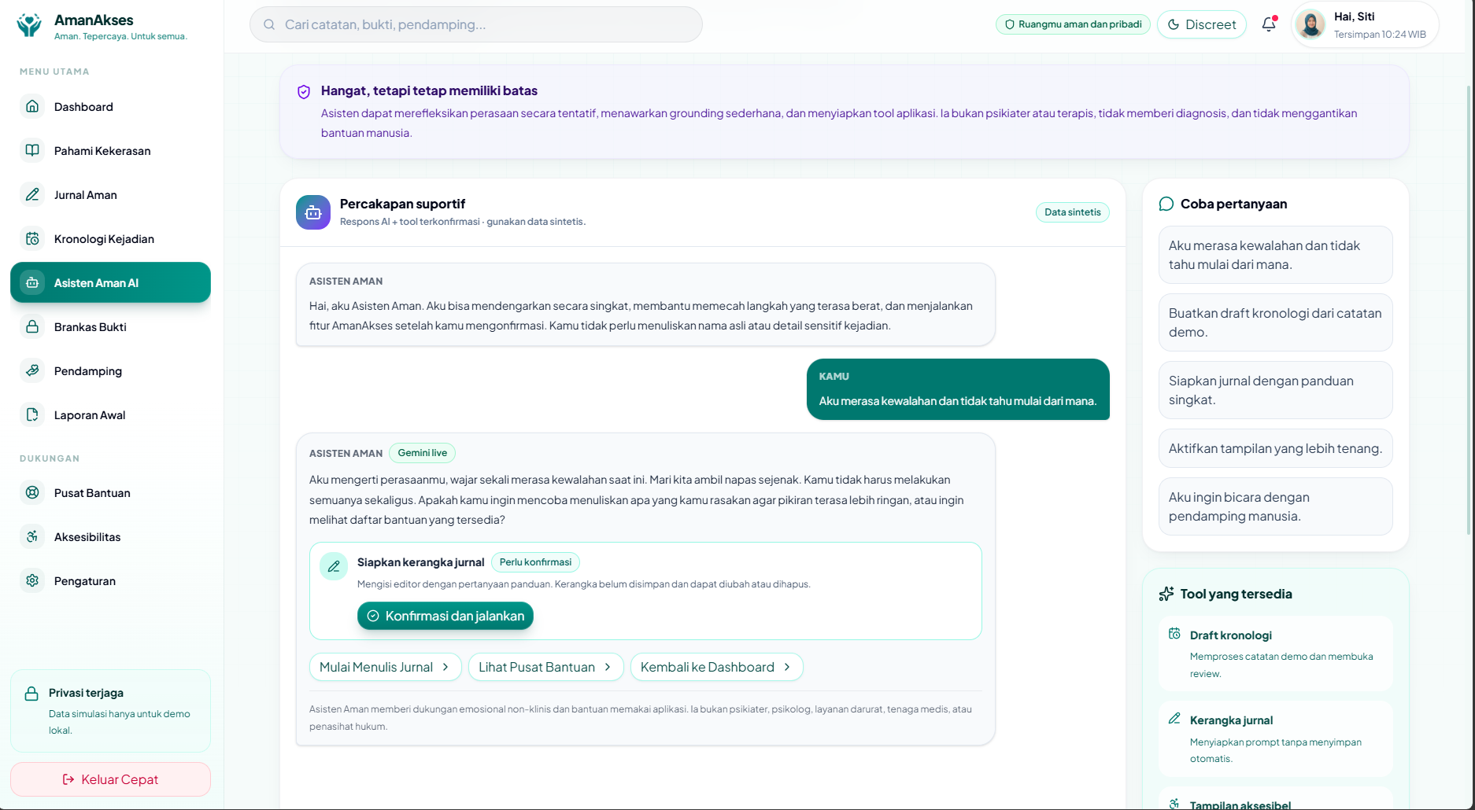Click the shield icon in the boundary notice

pos(304,92)
